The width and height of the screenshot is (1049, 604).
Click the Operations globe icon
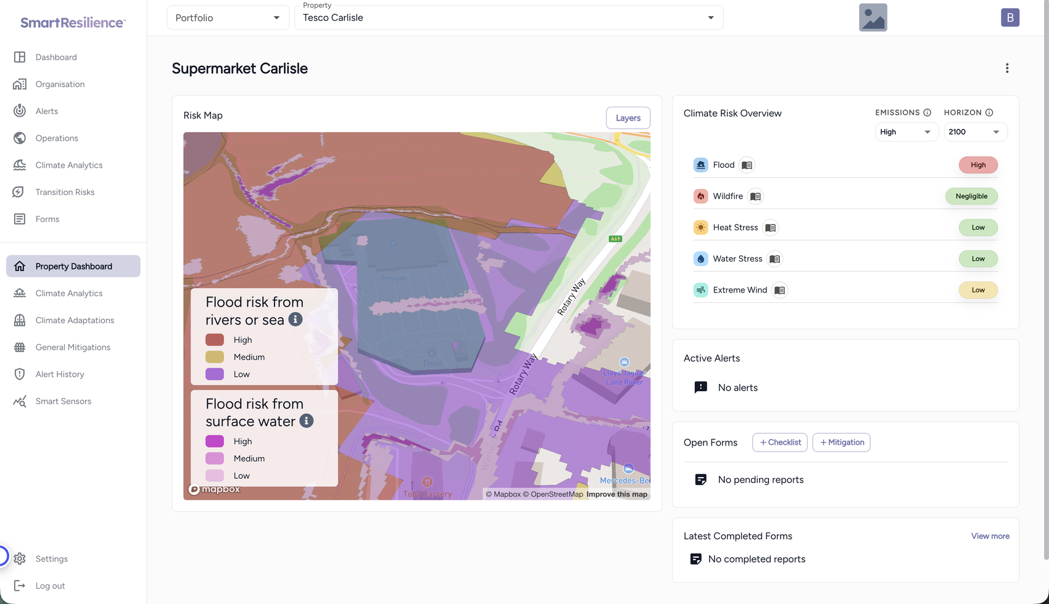[20, 138]
